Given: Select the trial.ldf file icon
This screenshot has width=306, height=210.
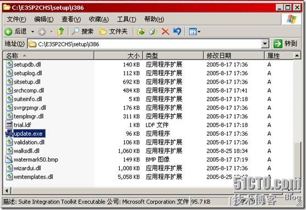Looking at the screenshot, I should [x=9, y=125].
